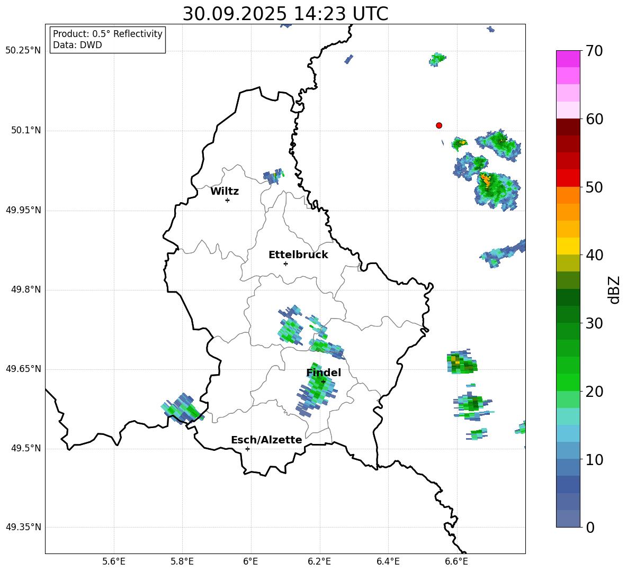Click the Wiltz station cross marker
Screen dimensions: 627x572
pos(227,200)
